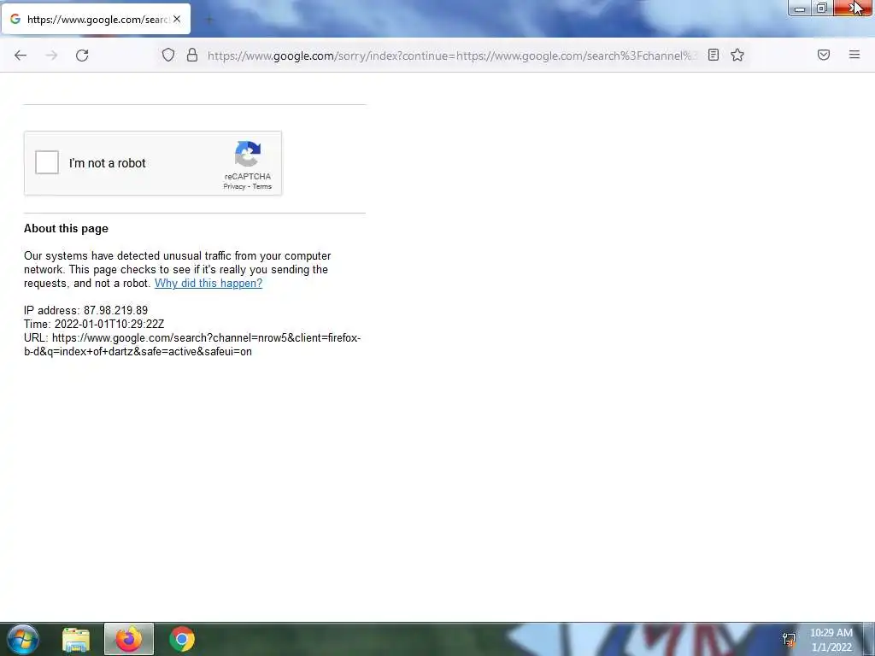Click the reCAPTCHA label text
The width and height of the screenshot is (875, 656).
tap(248, 176)
